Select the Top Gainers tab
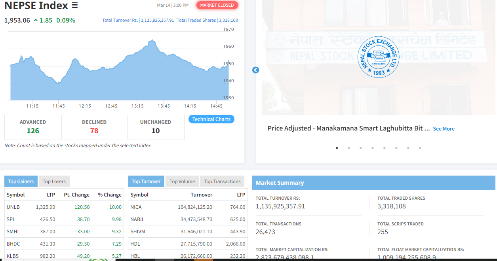Image resolution: width=497 pixels, height=261 pixels. click(x=21, y=182)
